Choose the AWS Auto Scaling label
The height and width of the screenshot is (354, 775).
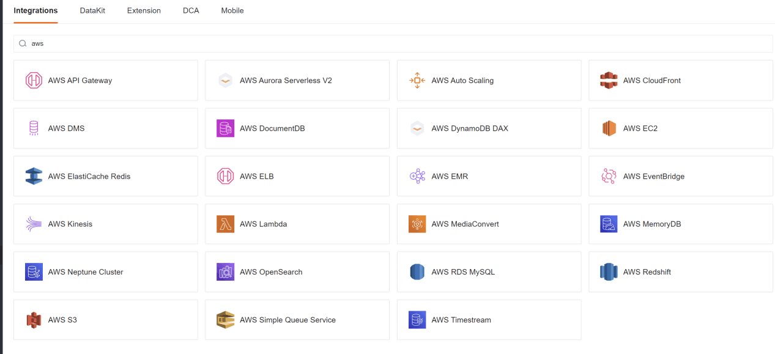[x=462, y=80]
